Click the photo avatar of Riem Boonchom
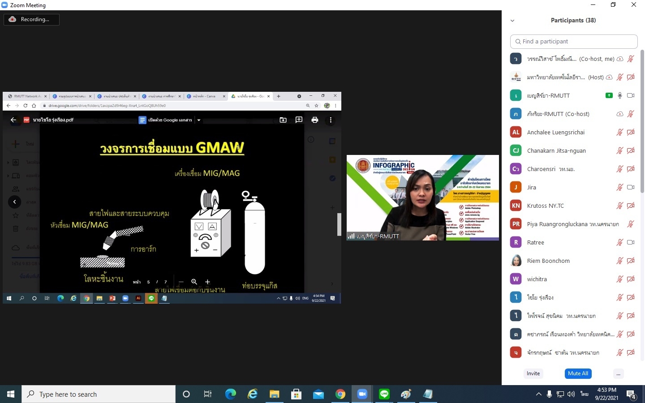This screenshot has width=645, height=403. click(516, 261)
